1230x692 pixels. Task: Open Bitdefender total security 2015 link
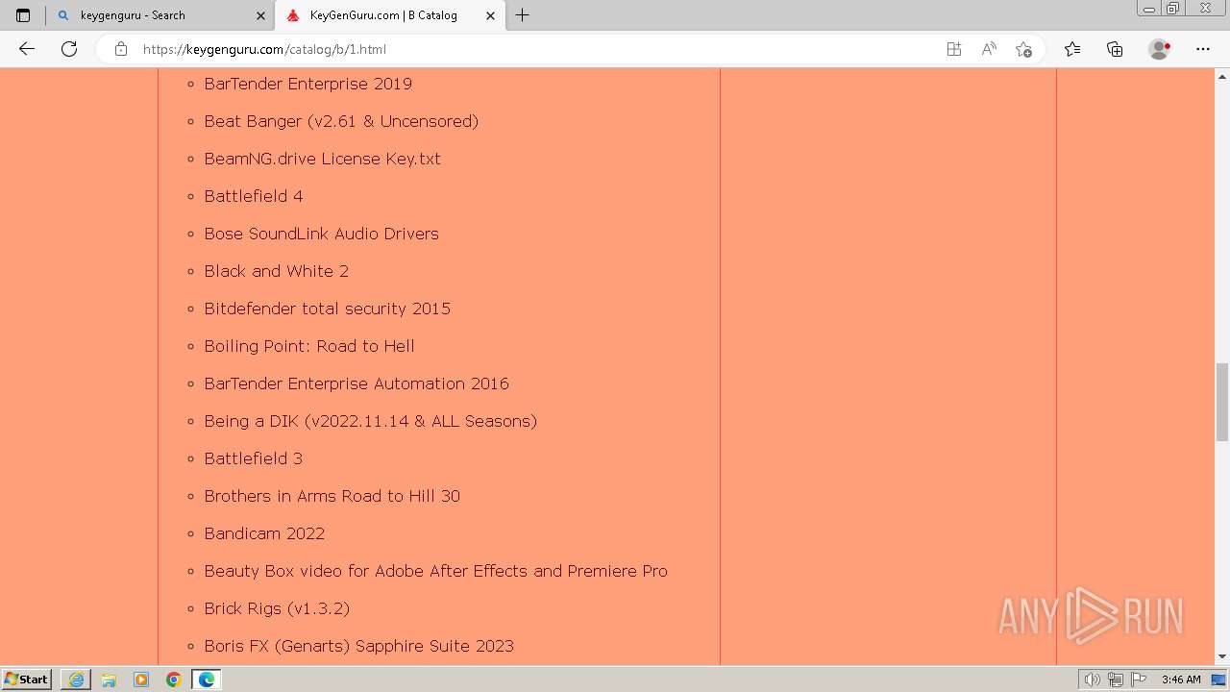coord(327,309)
